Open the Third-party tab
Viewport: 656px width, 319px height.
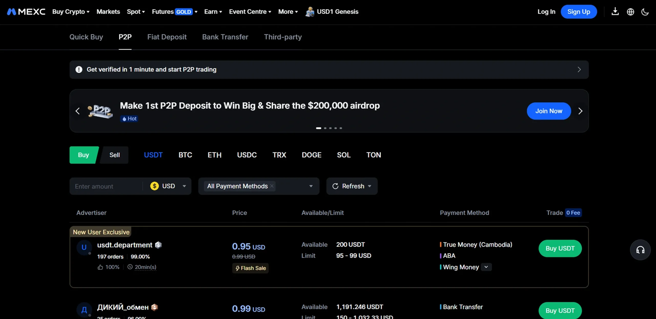(283, 37)
